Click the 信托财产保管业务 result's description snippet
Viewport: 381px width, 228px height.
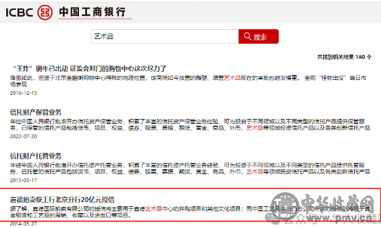point(190,125)
